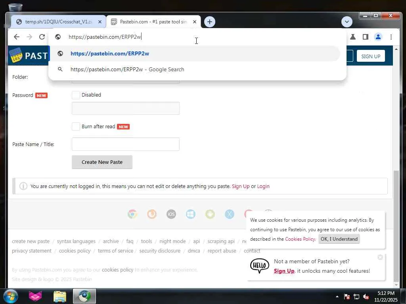406x304 pixels.
Task: Open pink cat app in taskbar
Action: [x=35, y=296]
